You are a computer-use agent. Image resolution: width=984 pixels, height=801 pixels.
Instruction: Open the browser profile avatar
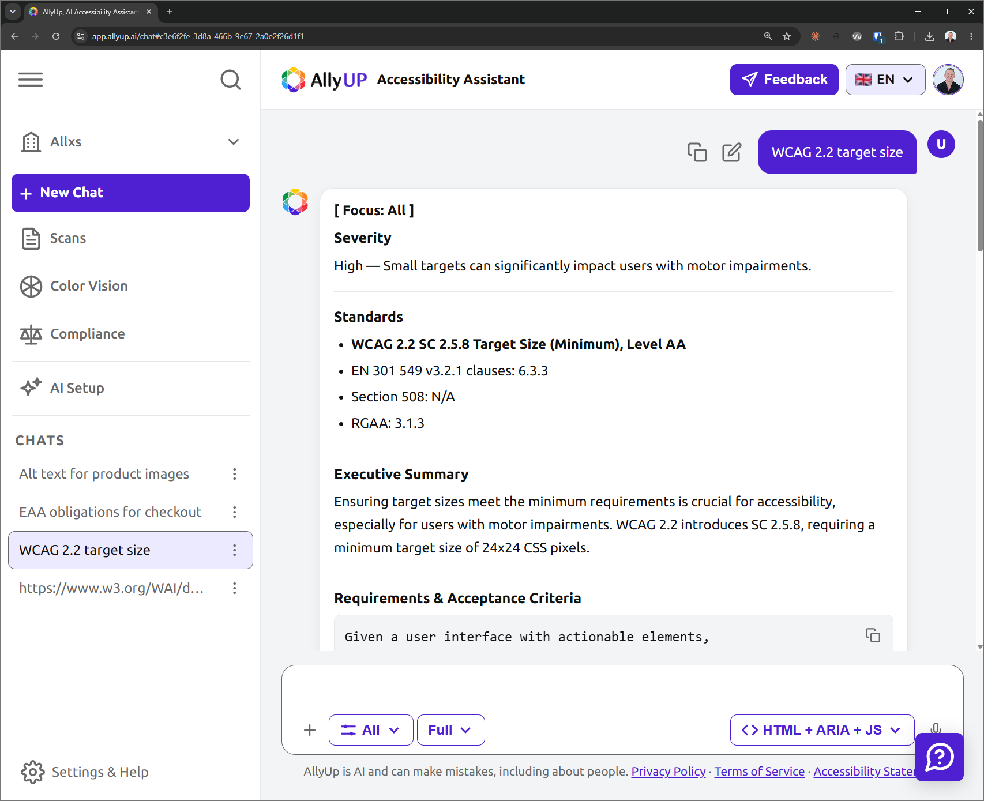951,36
